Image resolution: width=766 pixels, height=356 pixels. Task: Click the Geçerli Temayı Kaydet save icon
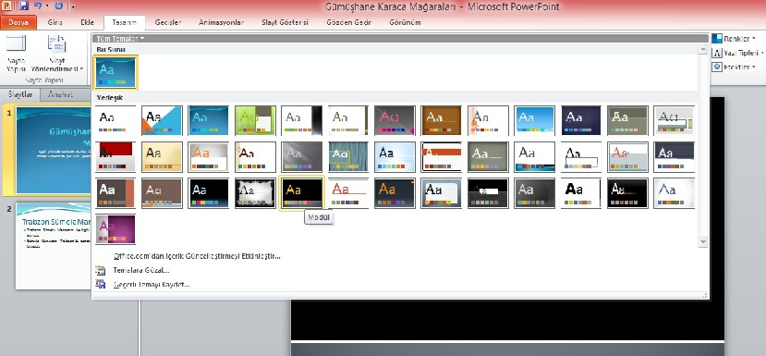(x=100, y=284)
